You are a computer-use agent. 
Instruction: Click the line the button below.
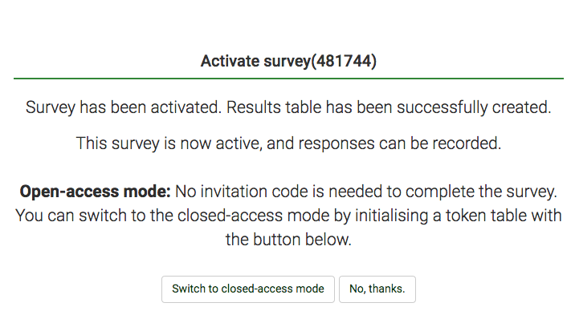pos(288,240)
